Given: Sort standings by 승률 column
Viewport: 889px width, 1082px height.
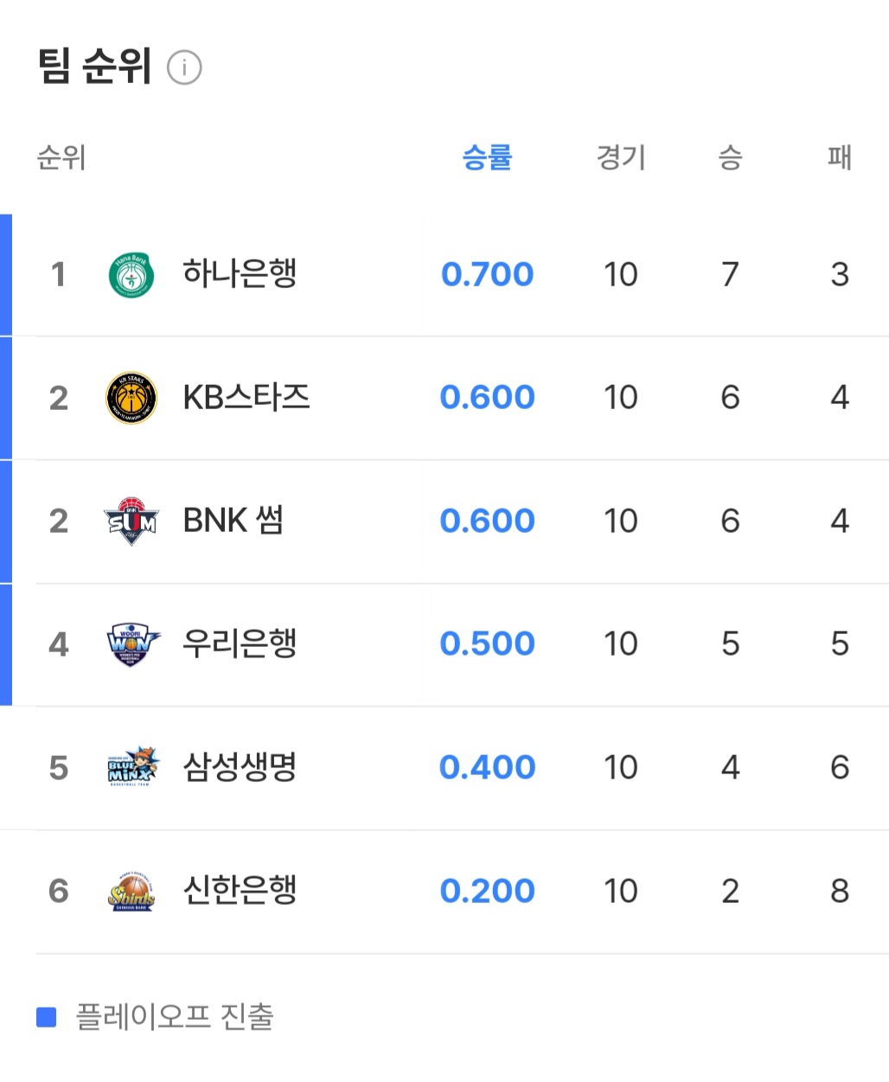Looking at the screenshot, I should (x=487, y=157).
